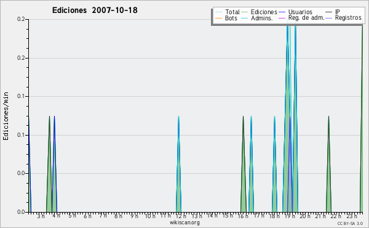
Task: Click the green peak near 12 h
Action: pos(178,165)
